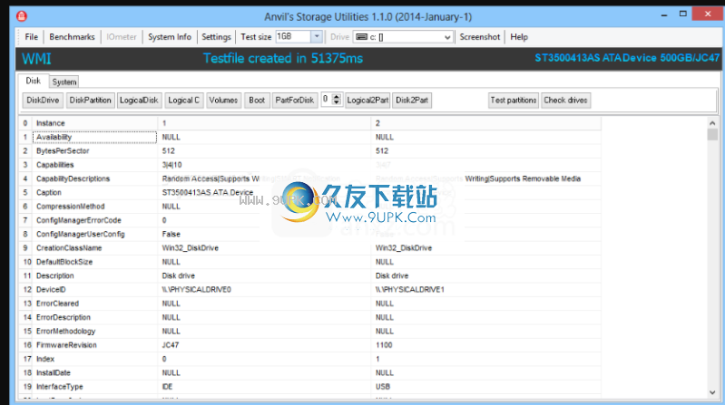Select the Capabilities row label

[x=55, y=165]
